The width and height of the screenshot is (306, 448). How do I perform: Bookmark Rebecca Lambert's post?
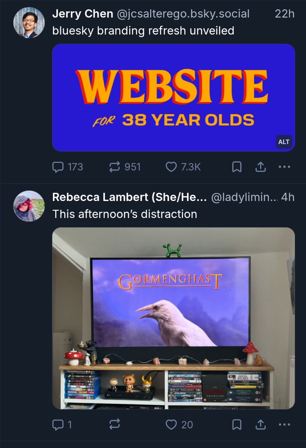[237, 424]
